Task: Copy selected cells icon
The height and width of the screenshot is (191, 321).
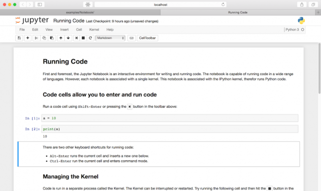Action: (x=44, y=38)
